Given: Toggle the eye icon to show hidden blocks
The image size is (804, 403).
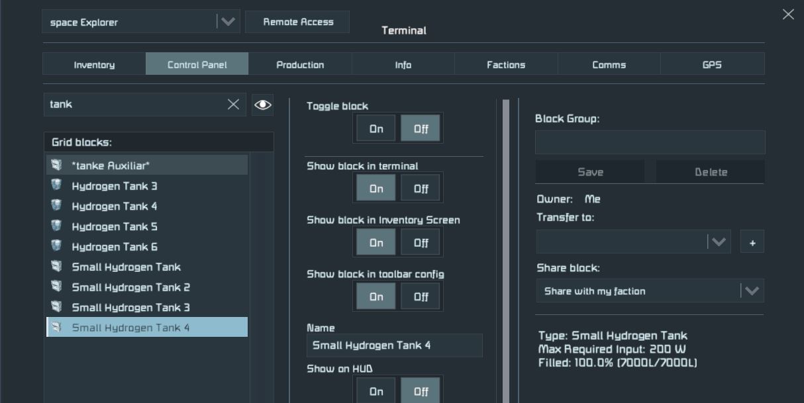Looking at the screenshot, I should click(x=262, y=105).
